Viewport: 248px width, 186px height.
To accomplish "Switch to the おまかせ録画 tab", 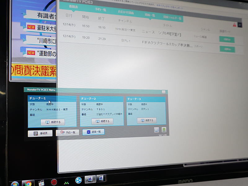I will (126, 12).
